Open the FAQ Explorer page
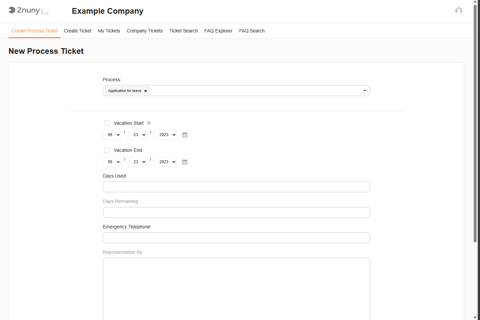Screen dimensions: 480x320 (218, 31)
